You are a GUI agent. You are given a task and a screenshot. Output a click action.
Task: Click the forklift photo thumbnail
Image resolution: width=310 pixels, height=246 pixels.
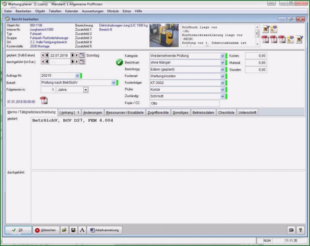(x=164, y=35)
